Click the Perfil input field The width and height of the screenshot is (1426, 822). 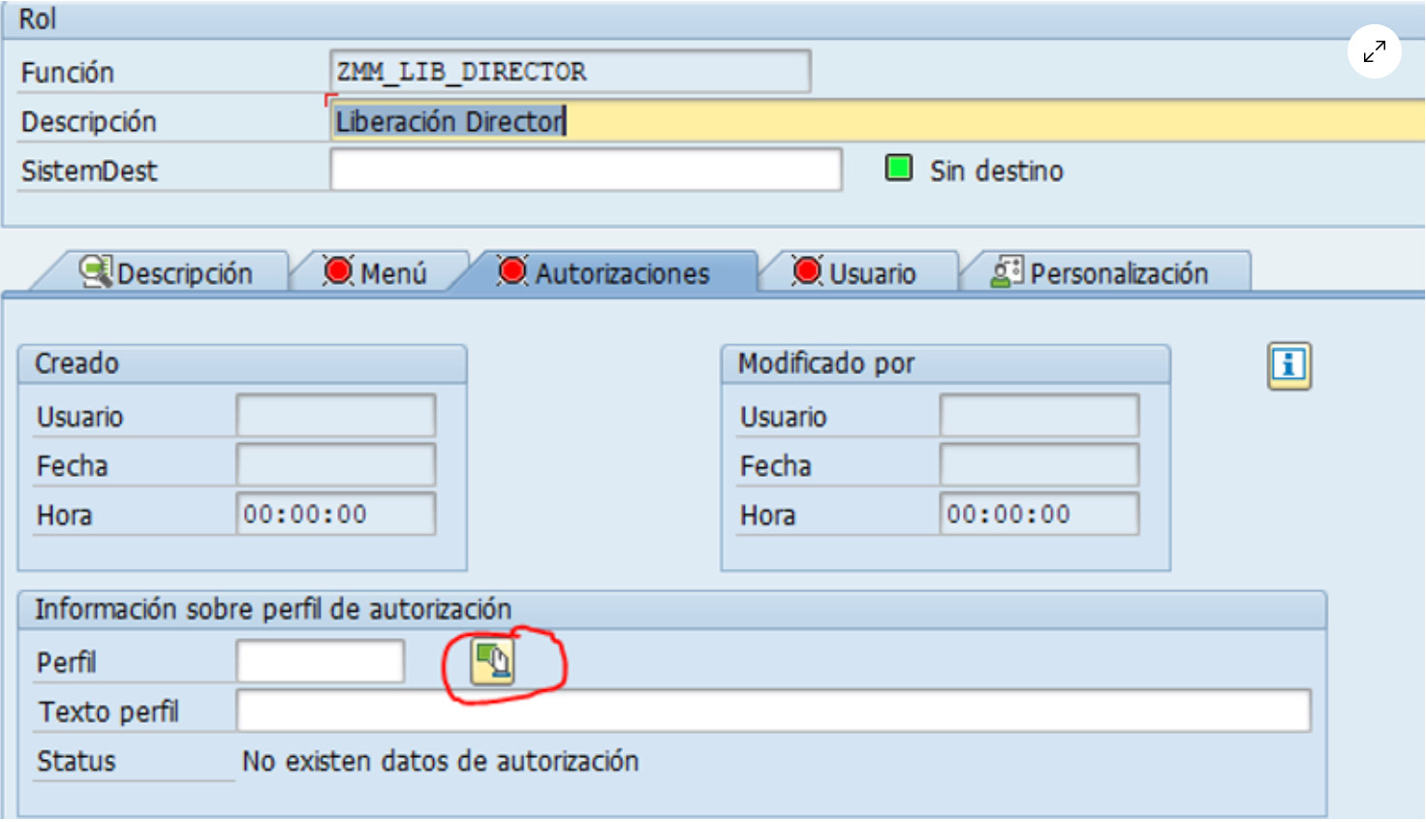[320, 662]
